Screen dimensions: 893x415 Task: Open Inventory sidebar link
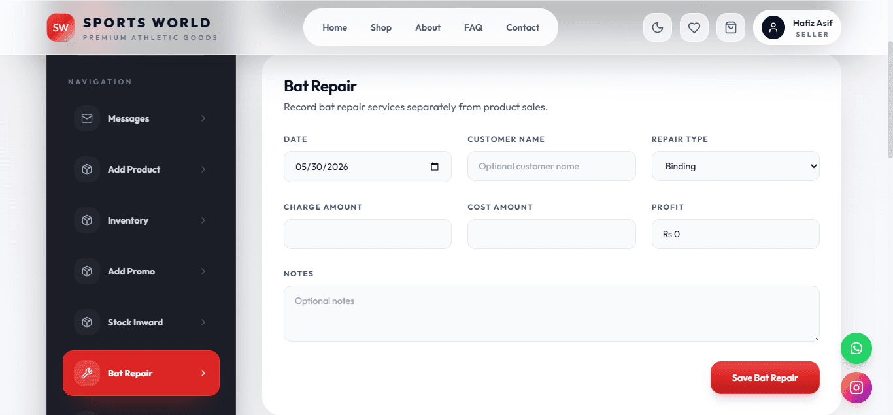(141, 220)
